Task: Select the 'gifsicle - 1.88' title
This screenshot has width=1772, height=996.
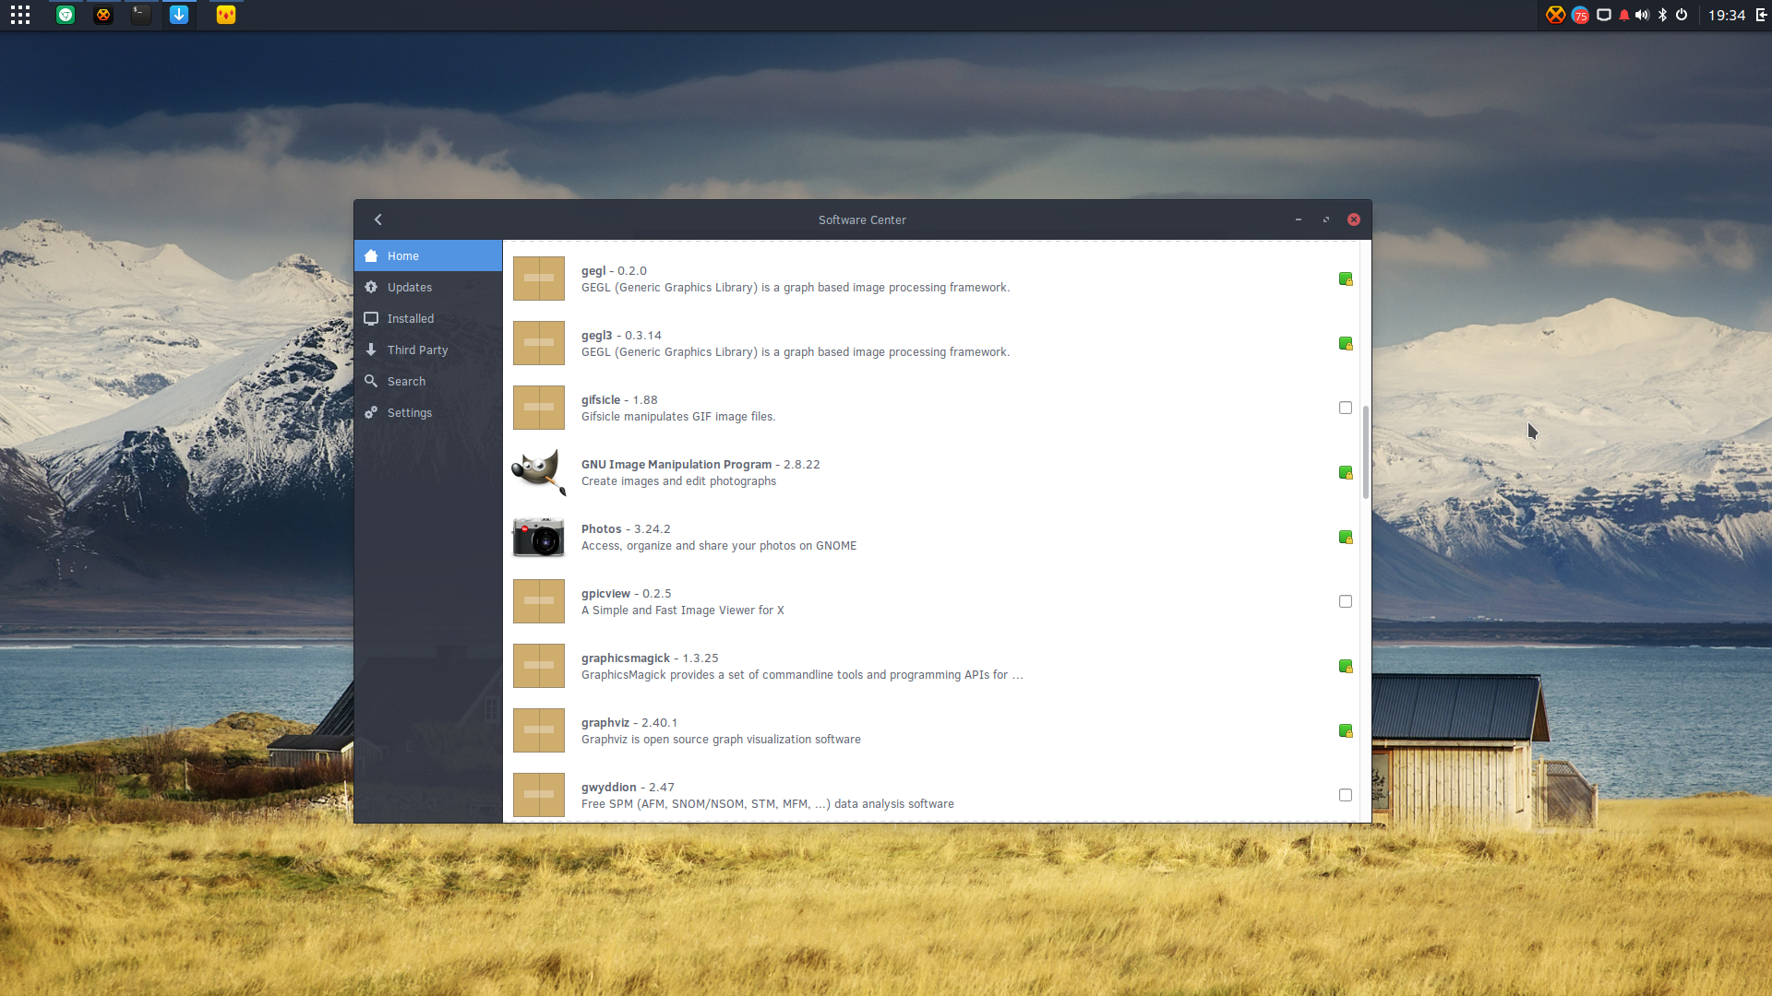Action: tap(619, 400)
